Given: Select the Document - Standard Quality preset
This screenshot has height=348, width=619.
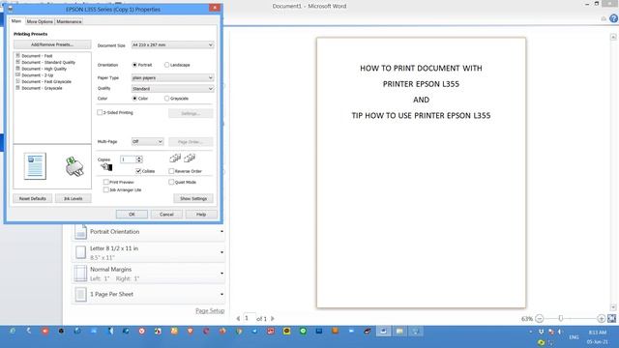Looking at the screenshot, I should point(45,62).
